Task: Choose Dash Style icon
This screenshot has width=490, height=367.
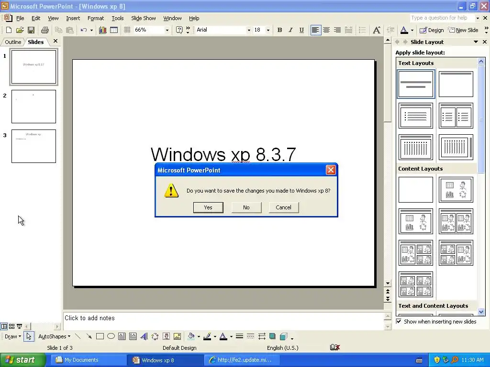Action: pos(250,336)
